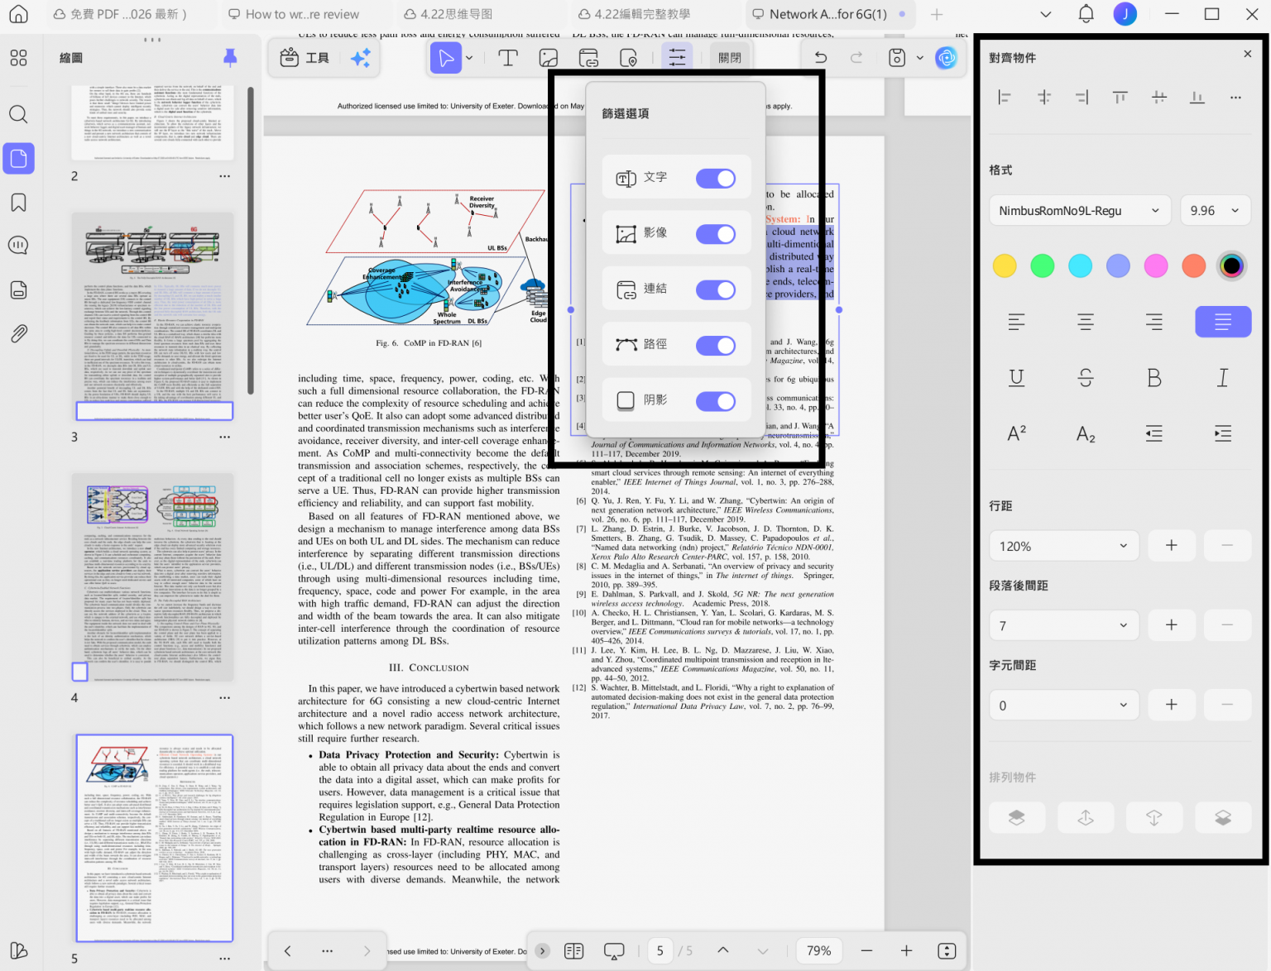Open the filter options button in toolbar
The height and width of the screenshot is (971, 1271).
[677, 58]
